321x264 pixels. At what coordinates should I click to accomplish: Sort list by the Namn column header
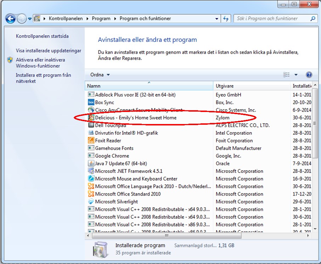coord(149,86)
